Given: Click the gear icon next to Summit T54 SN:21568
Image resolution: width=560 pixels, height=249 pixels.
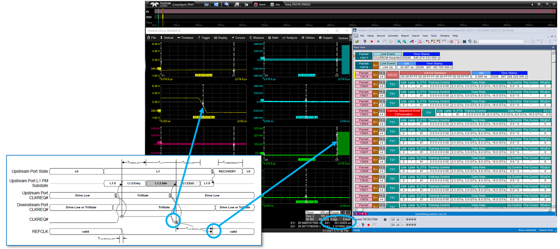Looking at the screenshot, I should [385, 220].
